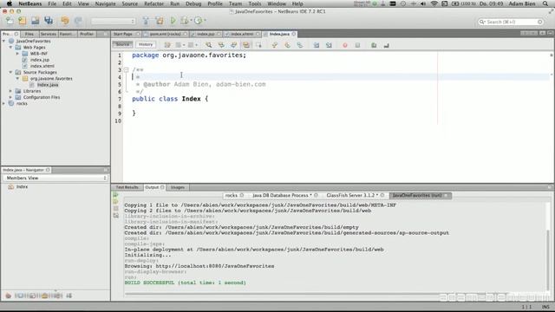This screenshot has height=312, width=555.
Task: Toggle the Rectangular Selection icon
Action: pos(258,45)
